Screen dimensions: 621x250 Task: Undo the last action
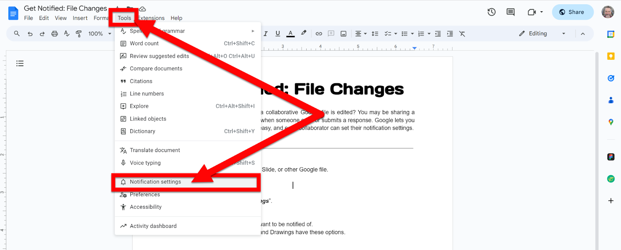point(30,34)
